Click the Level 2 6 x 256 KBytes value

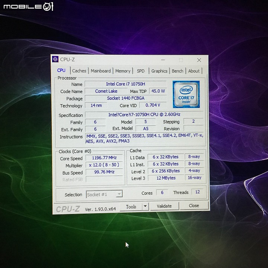coord(166,171)
